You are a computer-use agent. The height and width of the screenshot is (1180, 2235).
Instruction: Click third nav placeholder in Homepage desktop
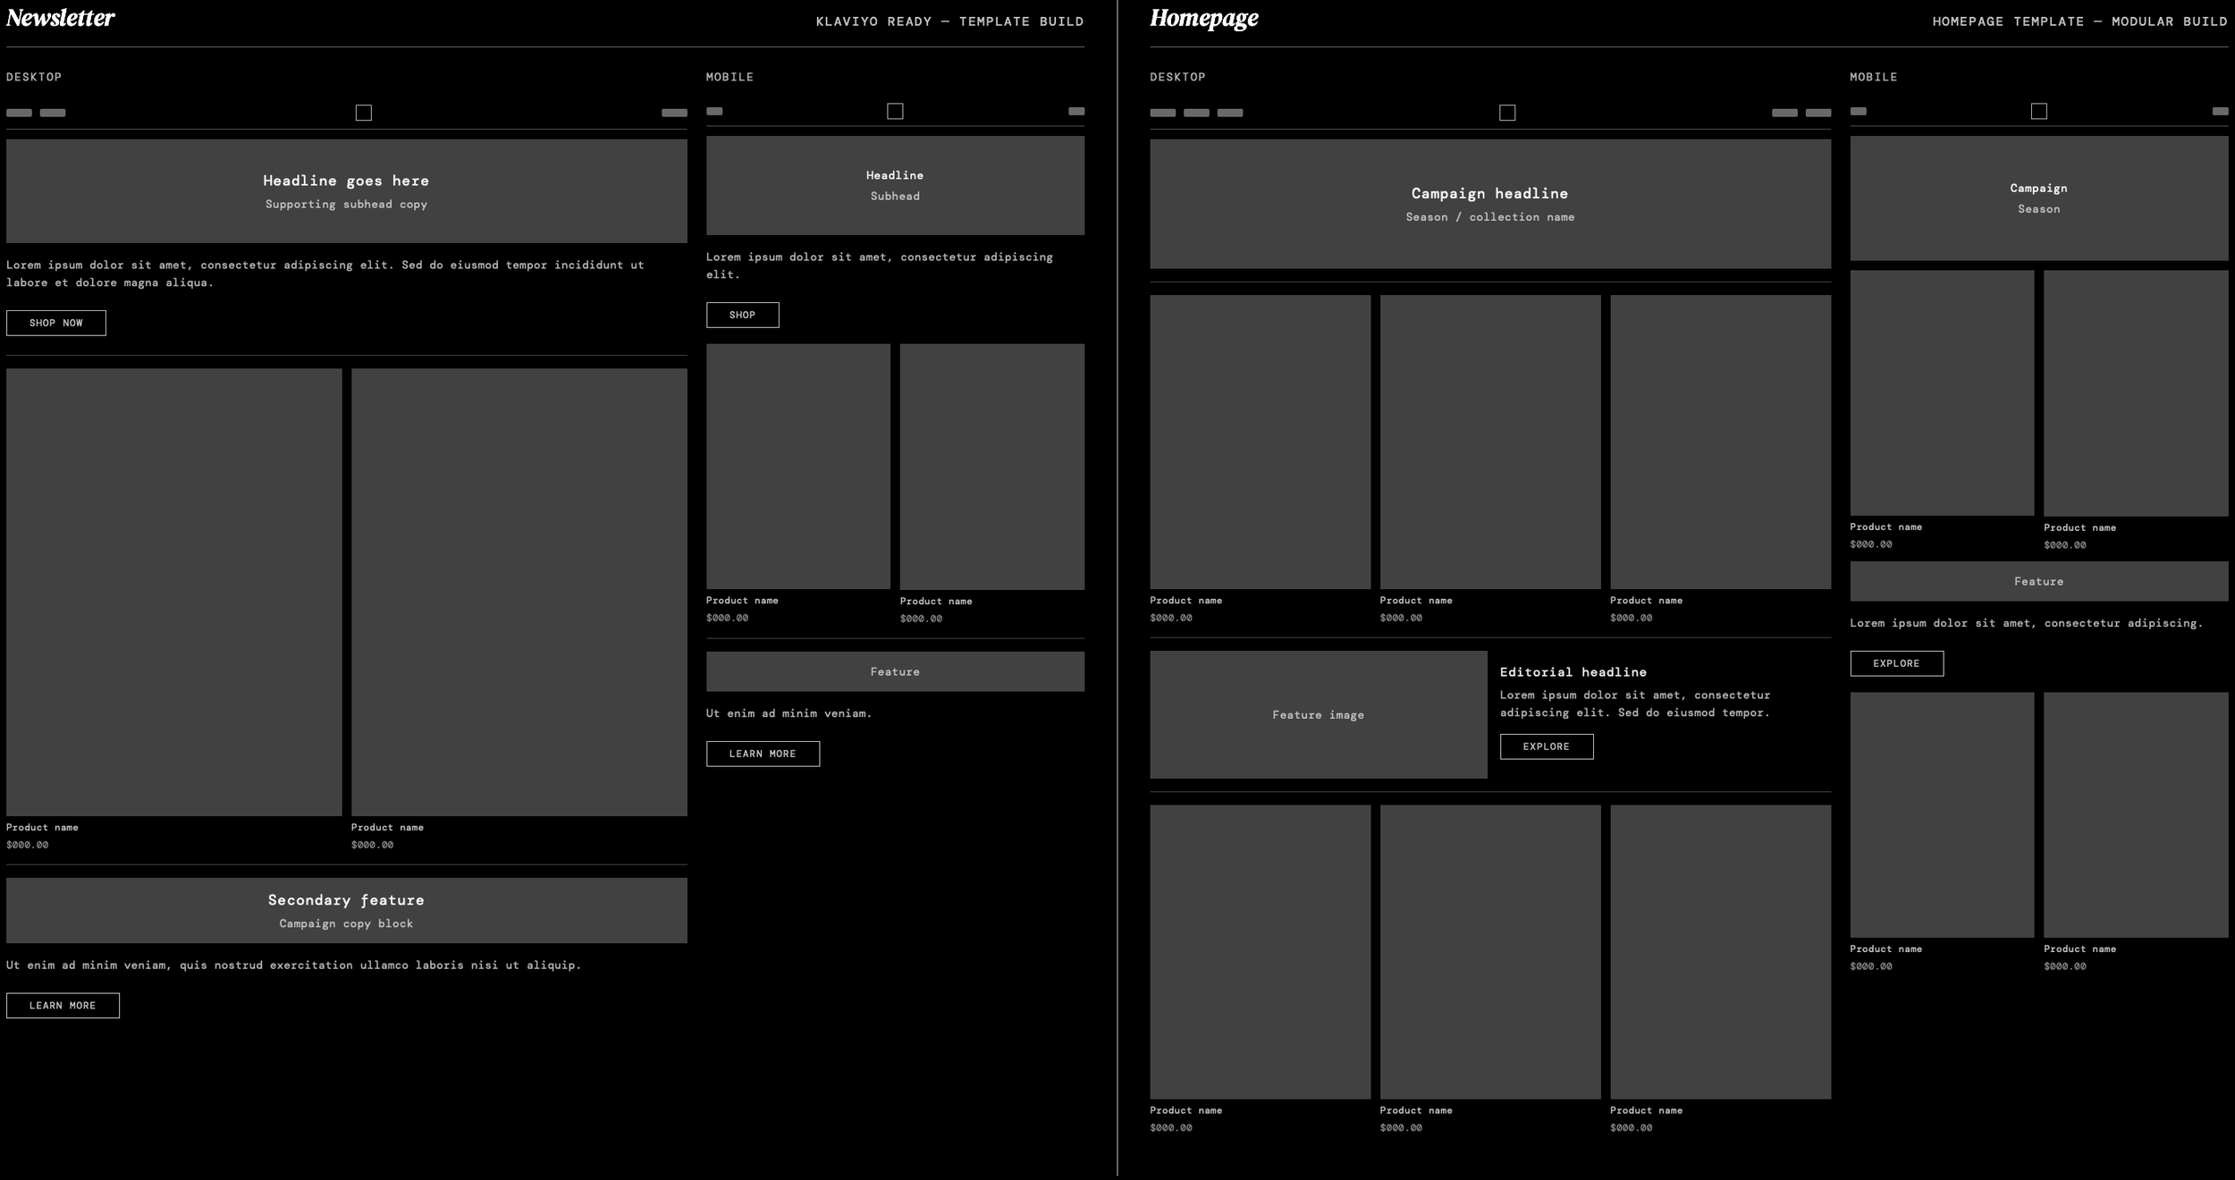[x=1230, y=113]
